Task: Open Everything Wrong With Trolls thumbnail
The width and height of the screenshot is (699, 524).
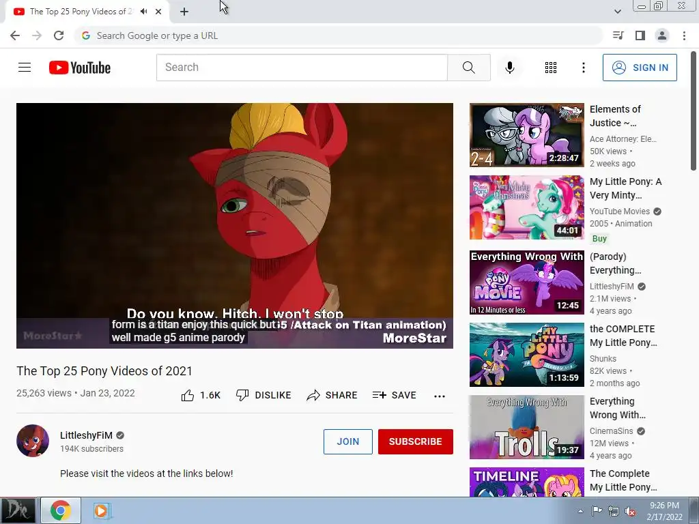Action: coord(526,427)
